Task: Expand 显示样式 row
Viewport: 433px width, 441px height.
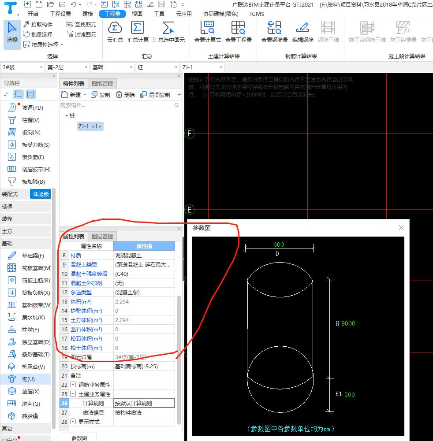Action: (73, 422)
